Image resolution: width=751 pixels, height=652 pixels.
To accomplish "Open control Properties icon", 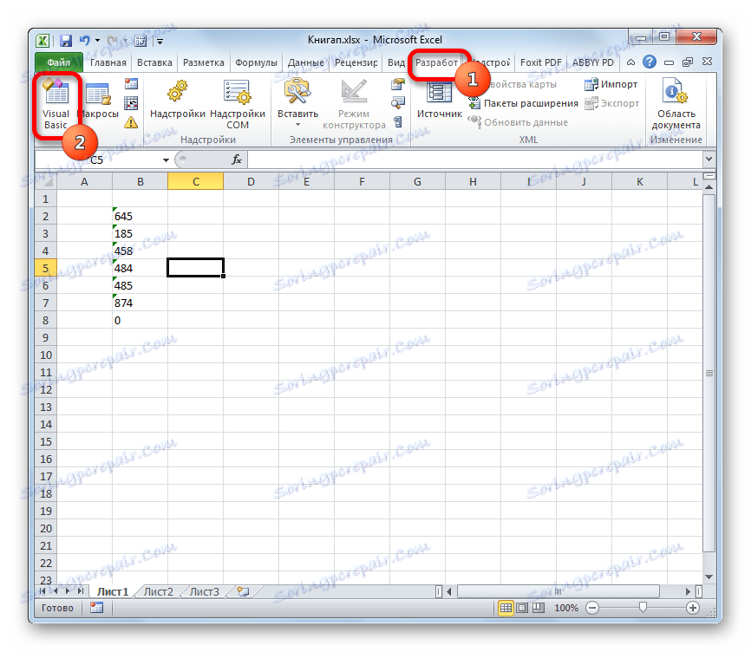I will click(397, 85).
